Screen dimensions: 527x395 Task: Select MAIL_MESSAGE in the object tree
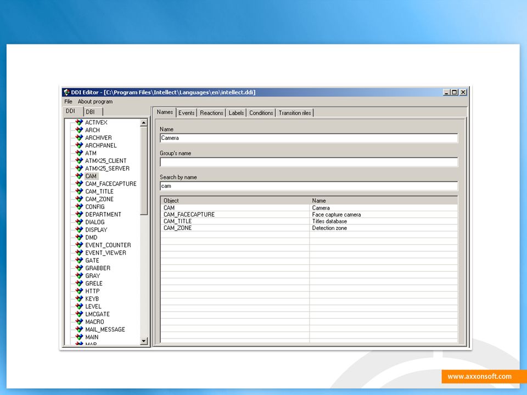(x=105, y=330)
